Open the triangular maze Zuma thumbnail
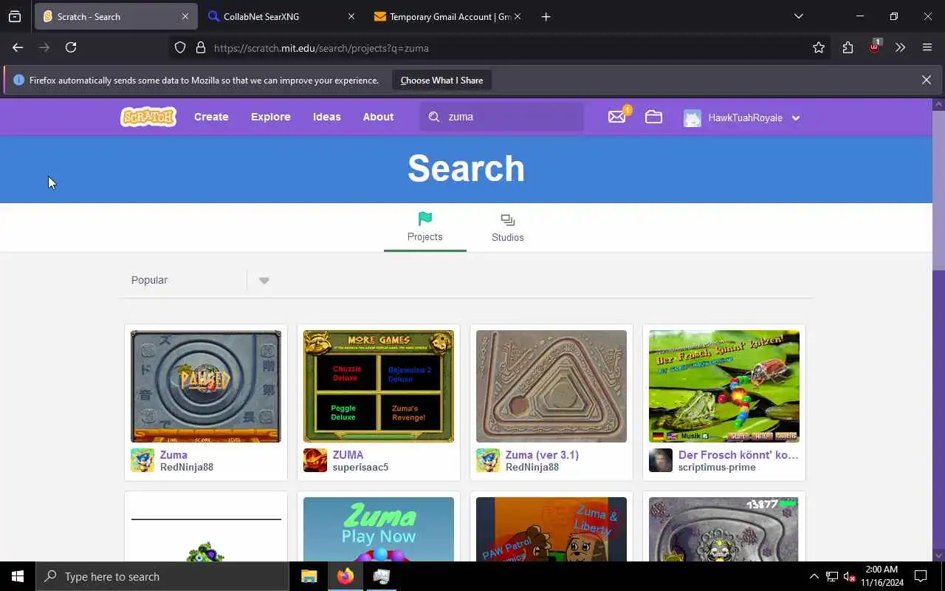The width and height of the screenshot is (945, 591). click(x=551, y=386)
